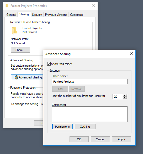Viewport: 143px width, 154px height.
Task: Decrease simultaneous users with down arrow
Action: 125,98
